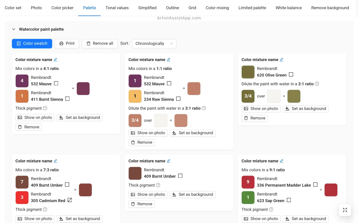Click the 305 Cadmium Red swatch numbered 3

click(22, 197)
